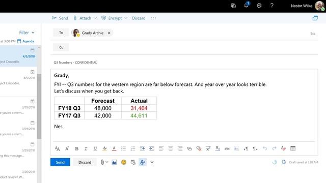The image size is (326, 183).
Task: Toggle the numbered list
Action: click(133, 148)
